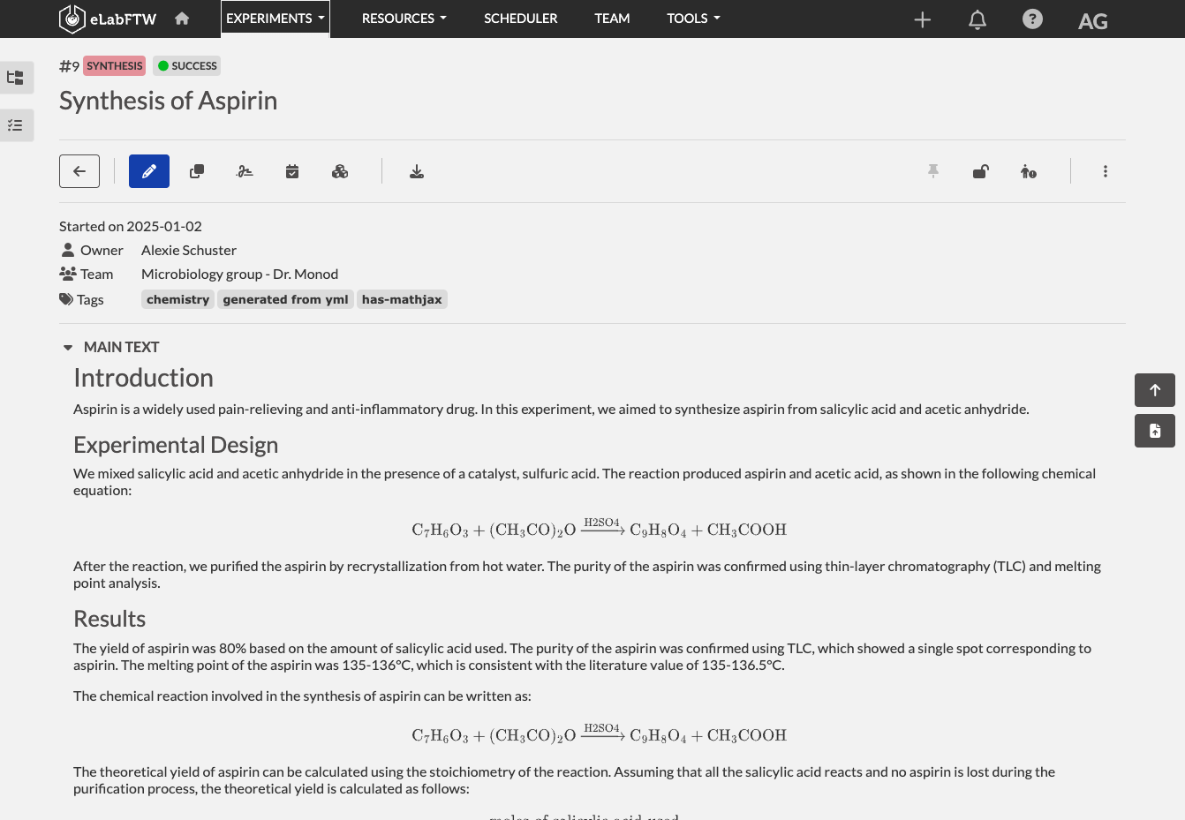The width and height of the screenshot is (1185, 820).
Task: Click the pencil edit icon
Action: (x=149, y=171)
